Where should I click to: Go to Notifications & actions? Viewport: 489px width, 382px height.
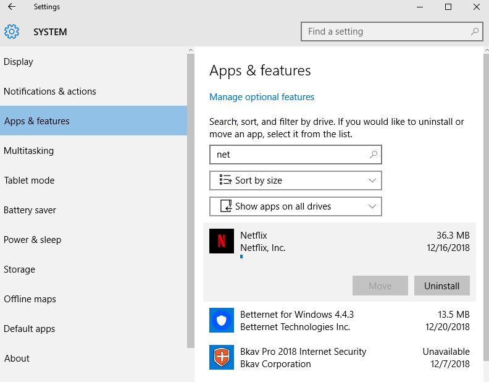94,91
